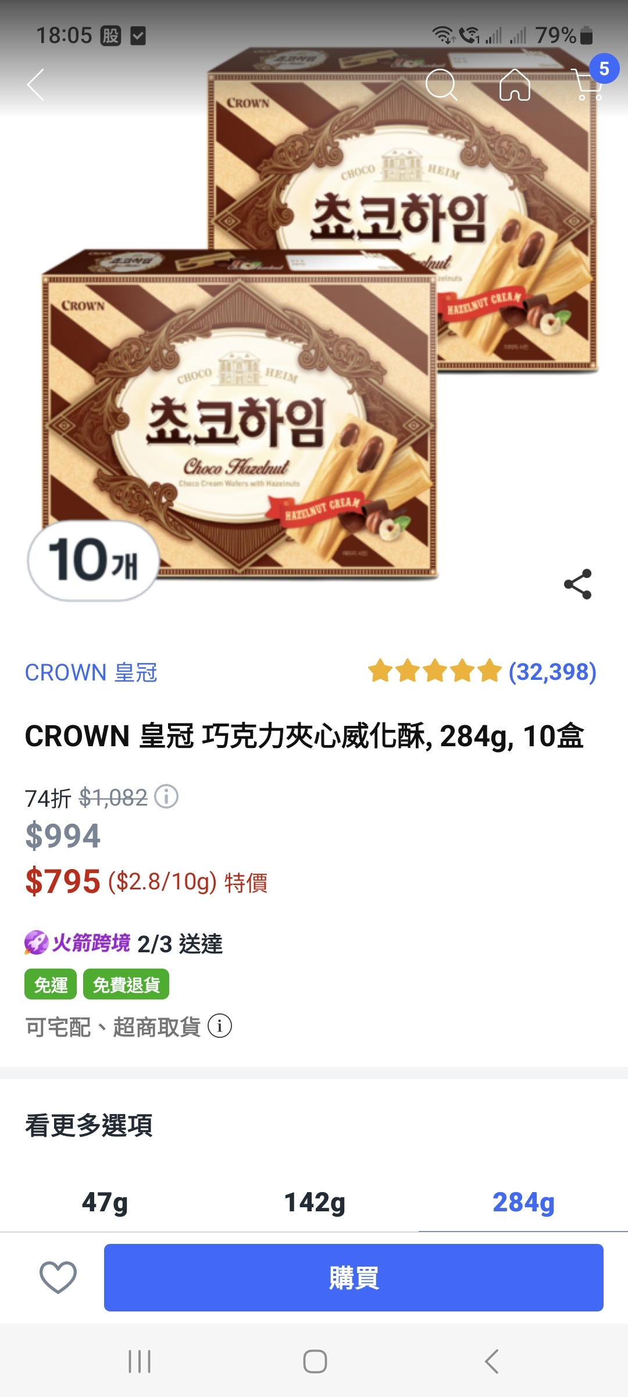Screen dimensions: 628x1397
Task: Select the 142g size option
Action: 314,1202
